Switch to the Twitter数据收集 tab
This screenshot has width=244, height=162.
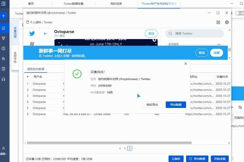tap(74, 4)
